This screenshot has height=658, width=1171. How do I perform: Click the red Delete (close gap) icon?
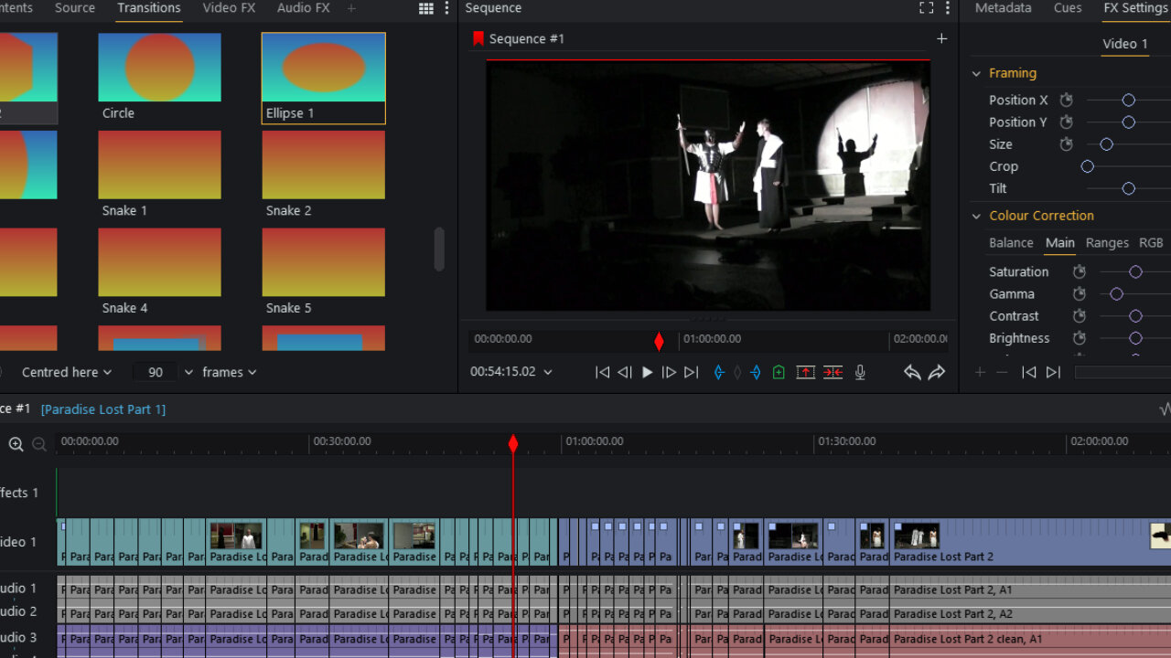pos(833,372)
